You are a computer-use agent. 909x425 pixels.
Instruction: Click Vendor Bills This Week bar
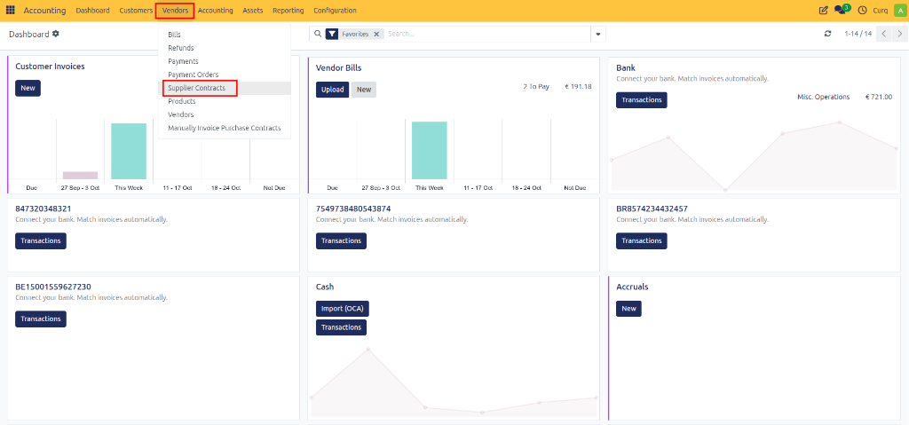[x=430, y=150]
